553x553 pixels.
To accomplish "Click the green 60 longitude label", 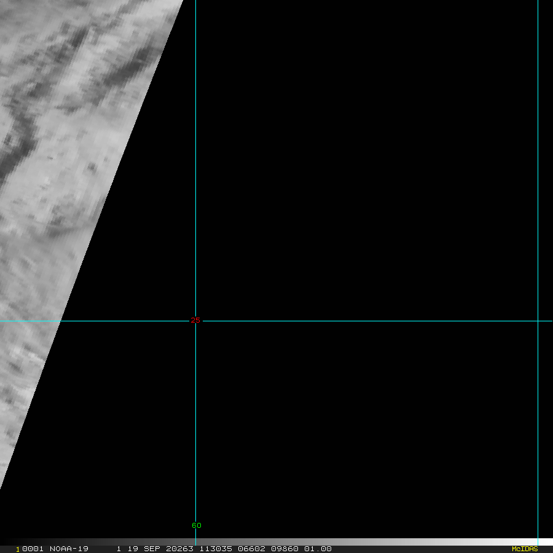I will click(x=196, y=525).
